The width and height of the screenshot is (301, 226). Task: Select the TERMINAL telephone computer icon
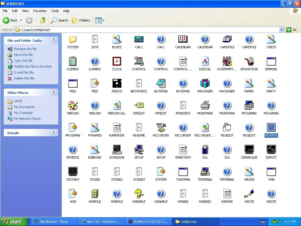click(205, 172)
